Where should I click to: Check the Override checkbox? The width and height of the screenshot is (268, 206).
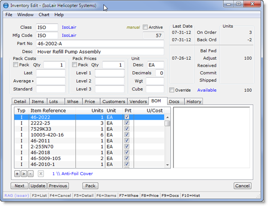tap(172, 90)
